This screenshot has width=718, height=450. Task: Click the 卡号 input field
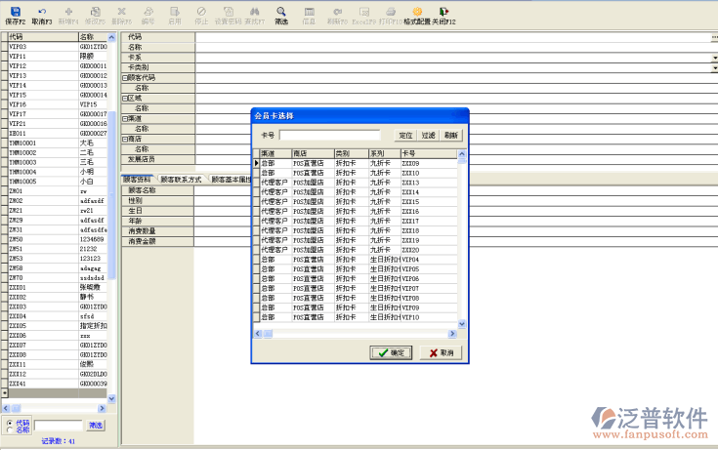335,135
